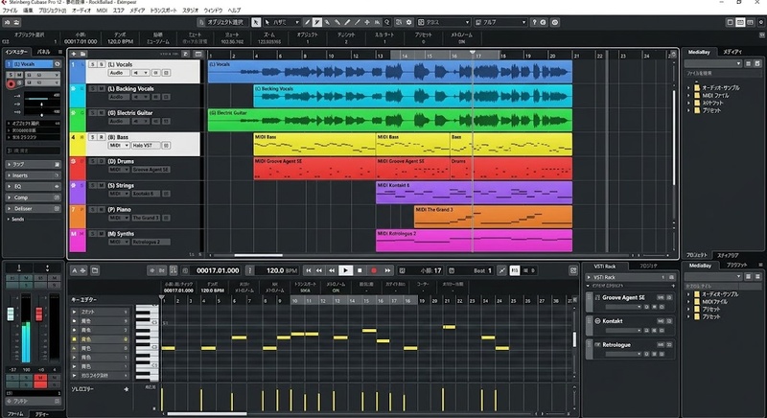The height and width of the screenshot is (418, 767).
Task: Open the key editor folder icon
Action: click(x=95, y=270)
